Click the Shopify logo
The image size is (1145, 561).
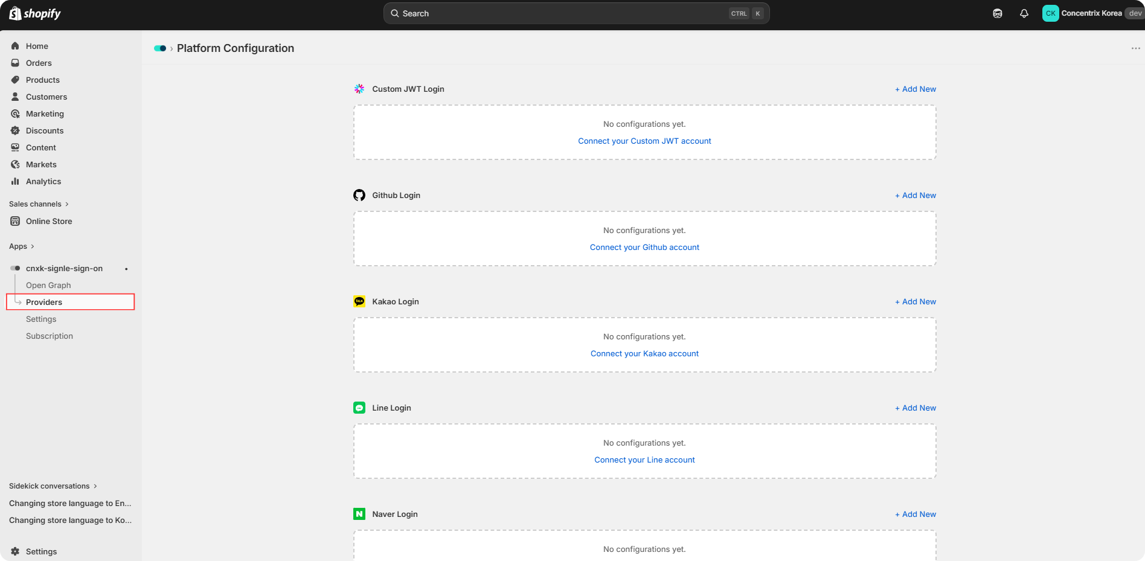click(x=35, y=13)
